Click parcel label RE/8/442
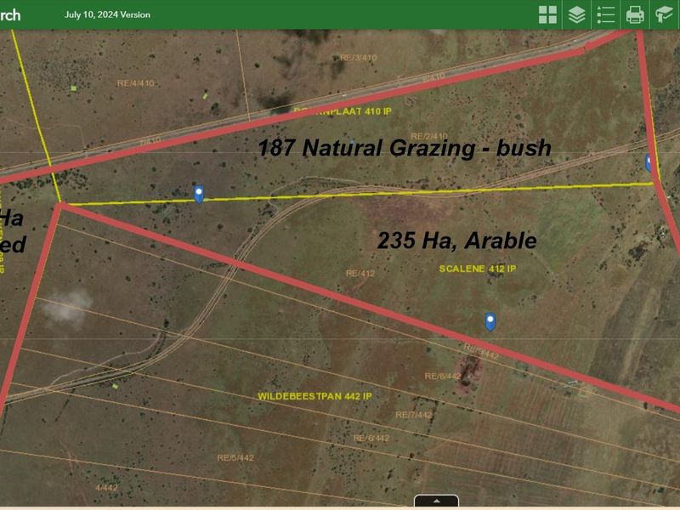 click(x=442, y=376)
